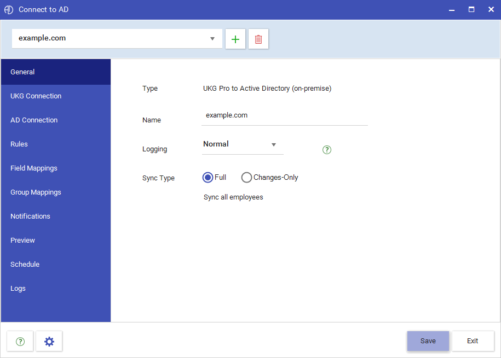
Task: Select the Changes-Only sync type radio button
Action: (246, 178)
